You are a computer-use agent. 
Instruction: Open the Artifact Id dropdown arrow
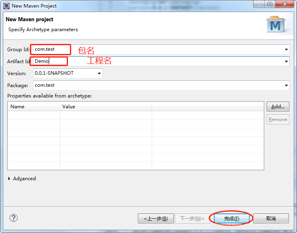coord(286,62)
